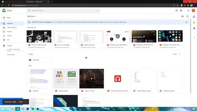Open Google Calendar side panel icon
Viewport: 197px width, 111px height.
194,17
